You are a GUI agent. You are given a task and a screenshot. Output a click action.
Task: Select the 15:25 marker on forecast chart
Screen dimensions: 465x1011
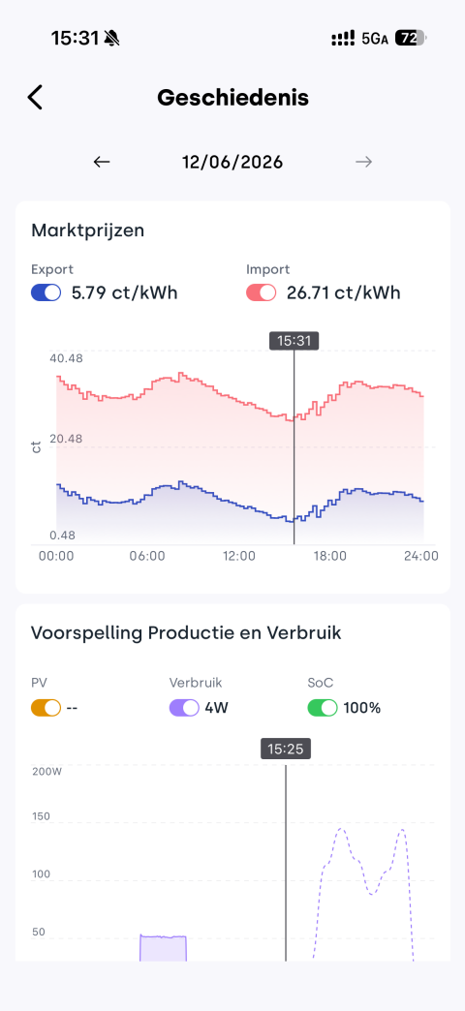click(286, 749)
